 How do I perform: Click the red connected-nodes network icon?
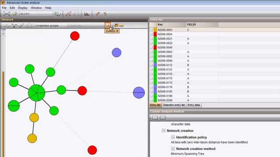[68, 14]
